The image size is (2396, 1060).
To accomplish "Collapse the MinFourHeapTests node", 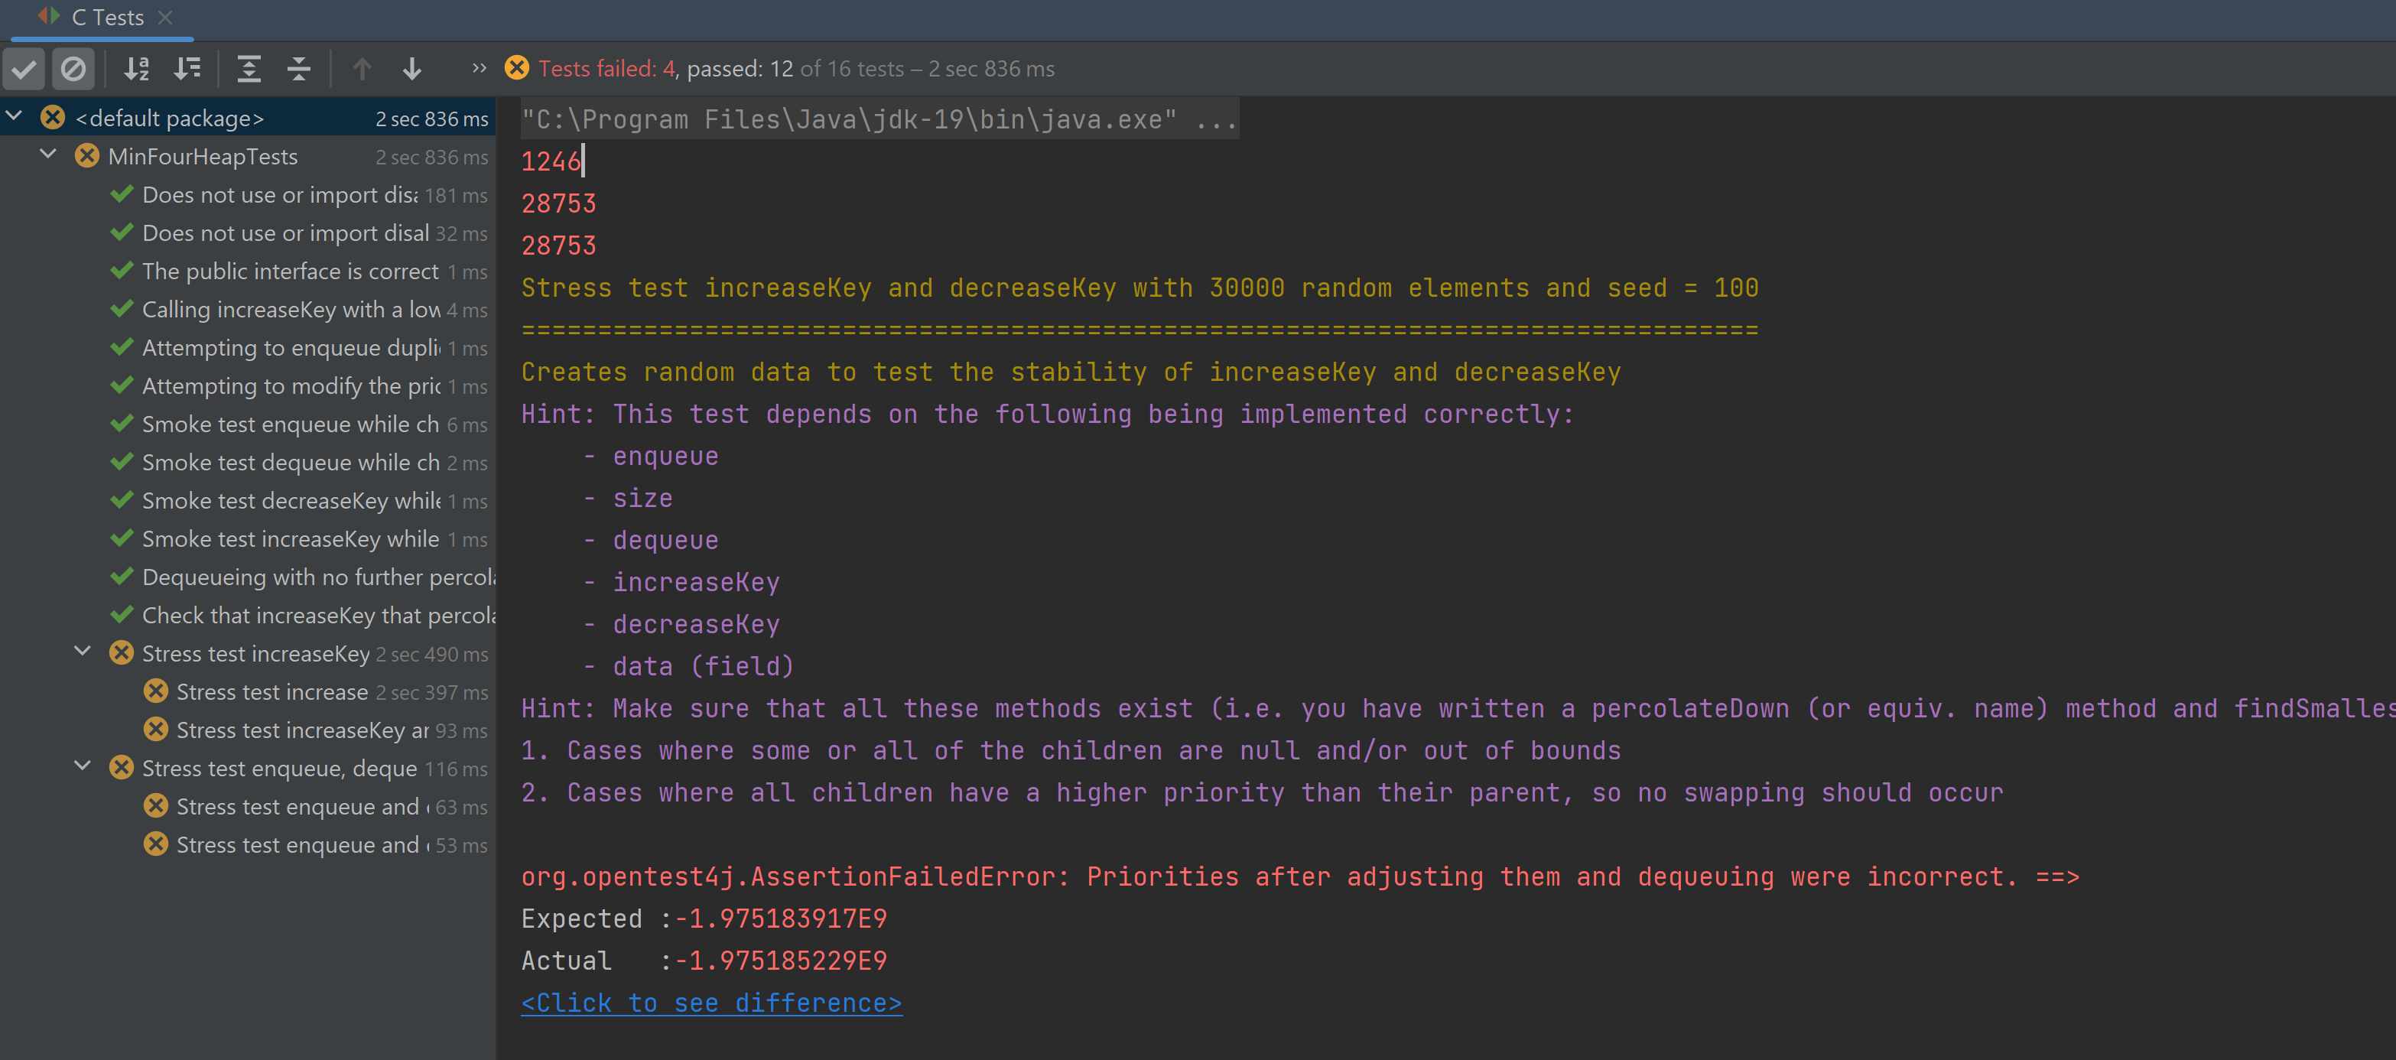I will tap(49, 155).
